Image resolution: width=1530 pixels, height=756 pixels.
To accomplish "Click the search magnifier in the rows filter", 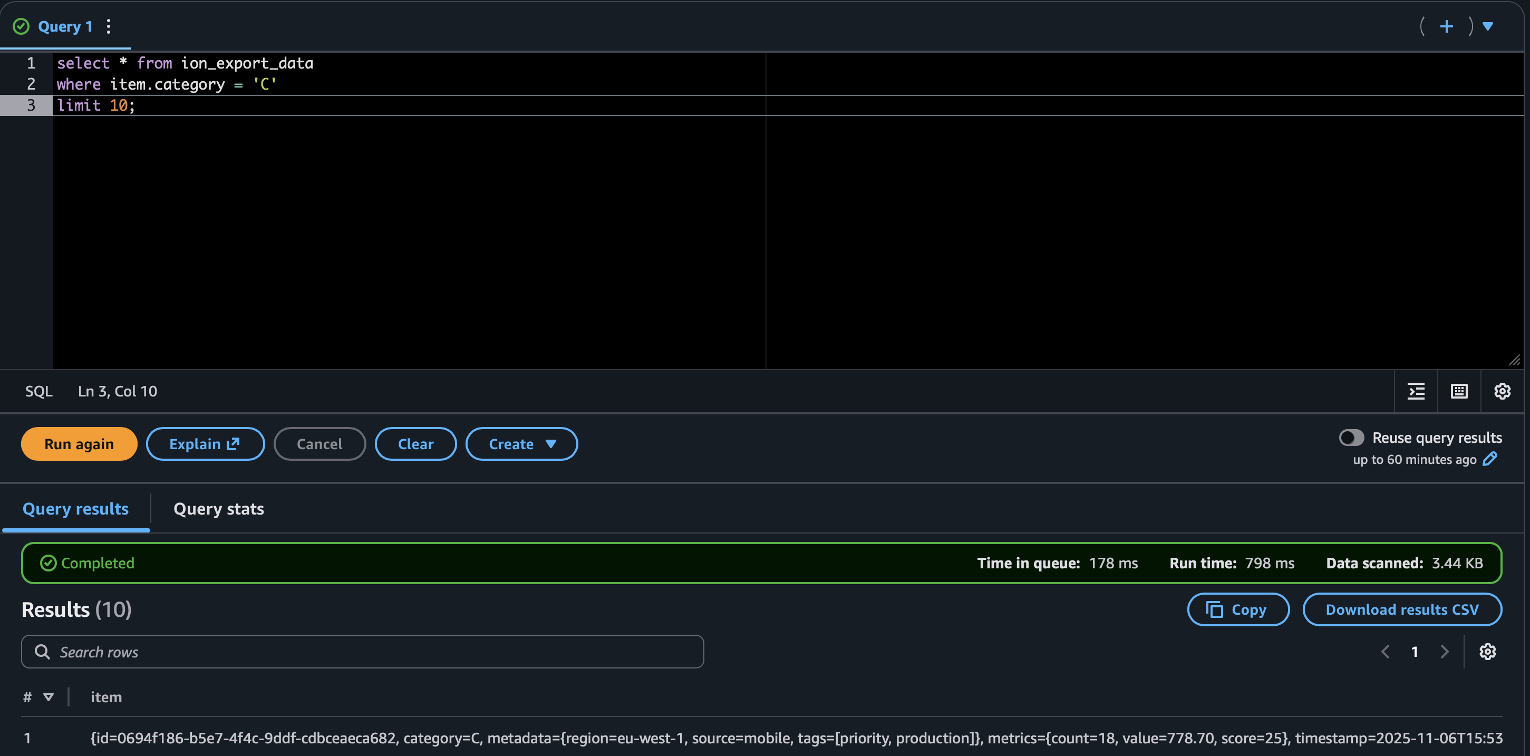I will (x=42, y=651).
